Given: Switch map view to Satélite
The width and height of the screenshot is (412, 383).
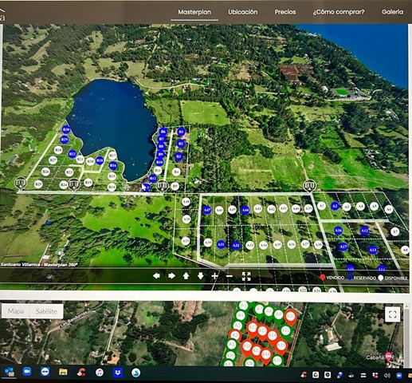Looking at the screenshot, I should [46, 311].
